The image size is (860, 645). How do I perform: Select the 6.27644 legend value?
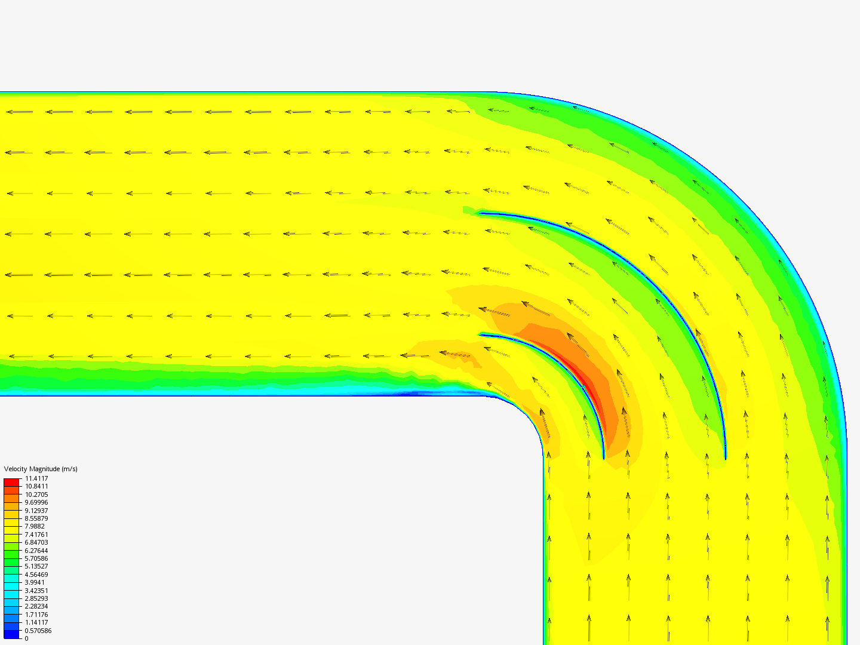click(36, 551)
